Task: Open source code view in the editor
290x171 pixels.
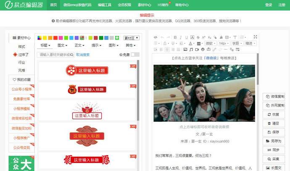Action: [156, 37]
